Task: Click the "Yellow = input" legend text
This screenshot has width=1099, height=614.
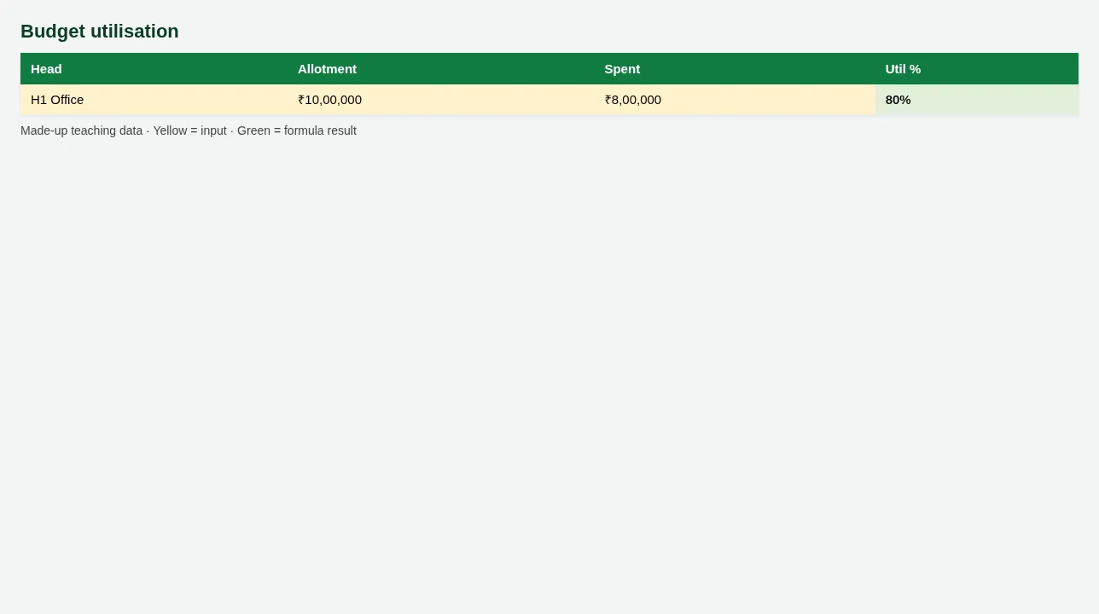Action: click(189, 130)
